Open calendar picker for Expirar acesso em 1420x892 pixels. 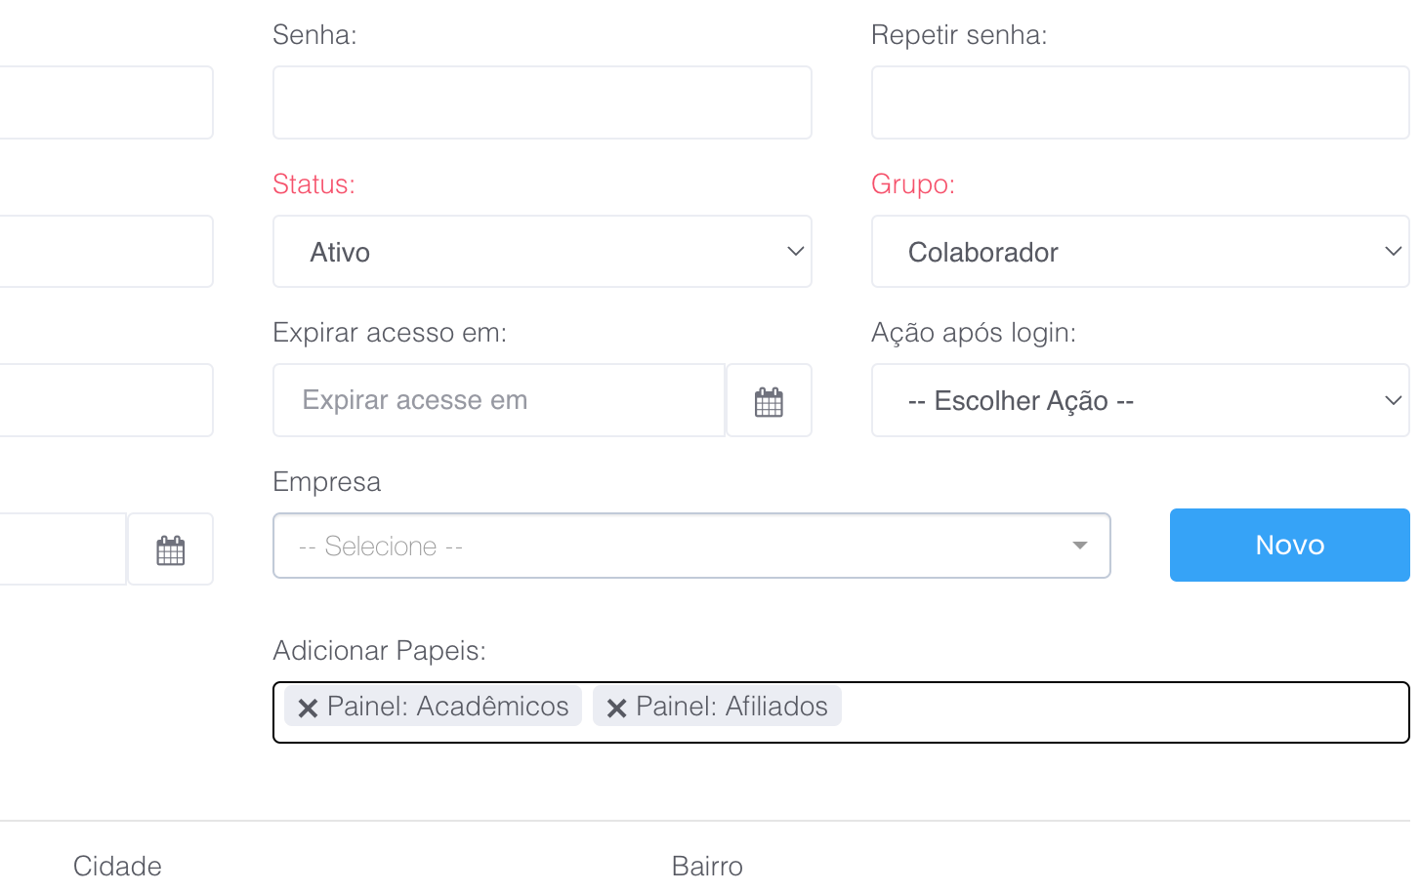point(769,401)
